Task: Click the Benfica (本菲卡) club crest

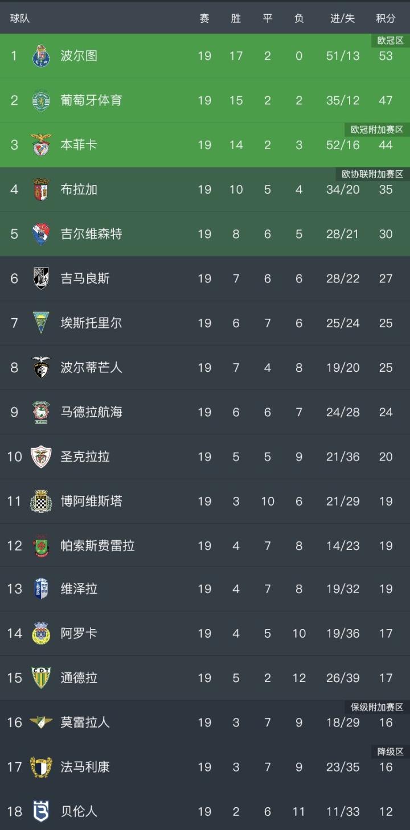Action: (41, 145)
